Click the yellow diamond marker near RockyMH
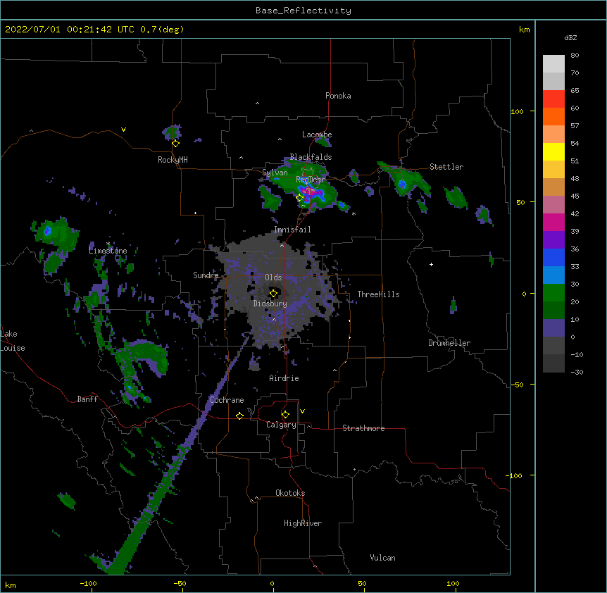 click(176, 144)
